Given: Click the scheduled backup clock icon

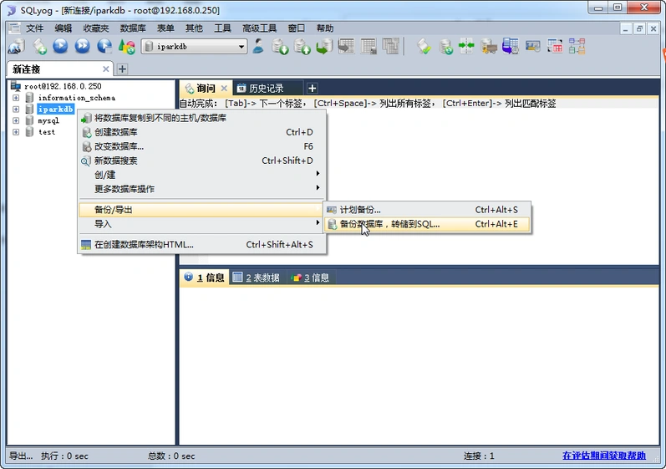Looking at the screenshot, I should tap(510, 46).
